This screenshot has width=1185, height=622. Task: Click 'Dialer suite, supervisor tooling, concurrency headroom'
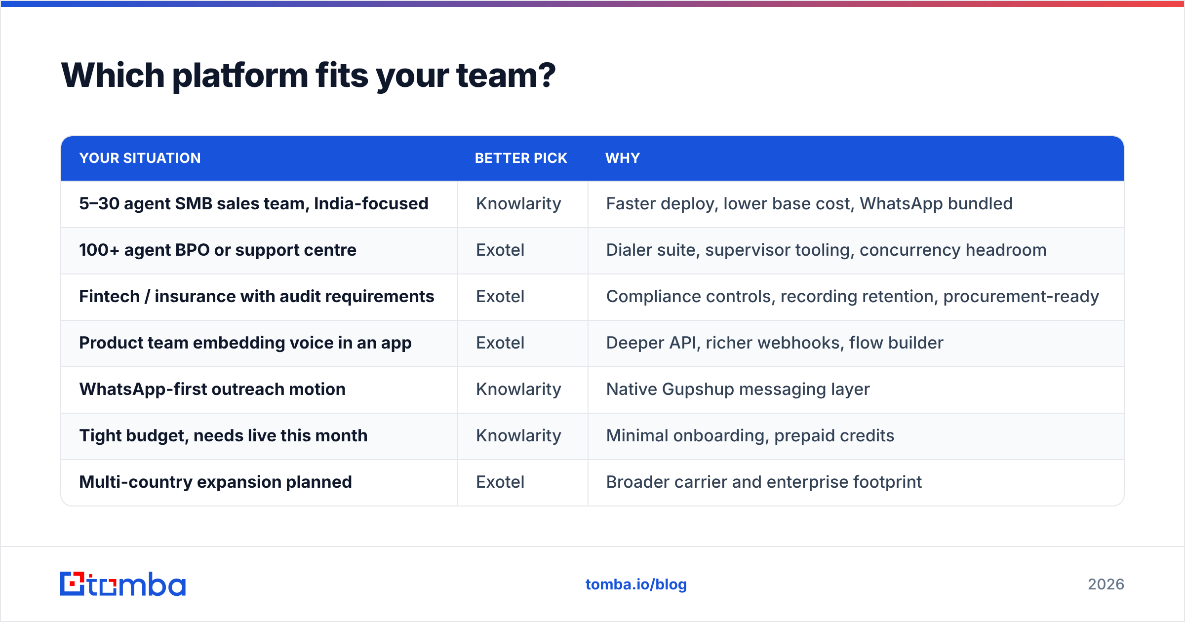tap(826, 250)
